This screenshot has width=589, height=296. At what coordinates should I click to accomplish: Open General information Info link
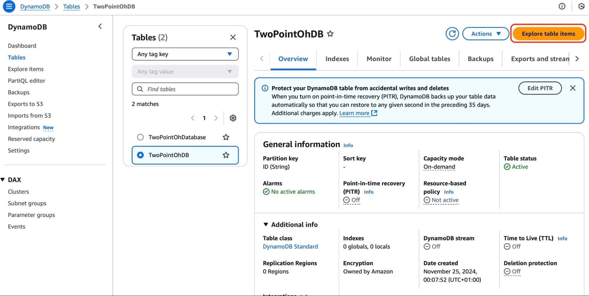coord(348,145)
